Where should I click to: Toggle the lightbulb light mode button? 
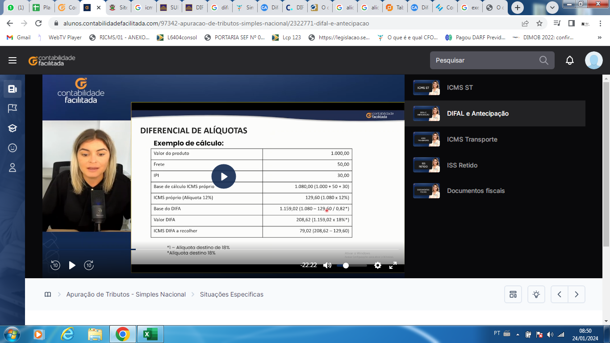pos(536,294)
